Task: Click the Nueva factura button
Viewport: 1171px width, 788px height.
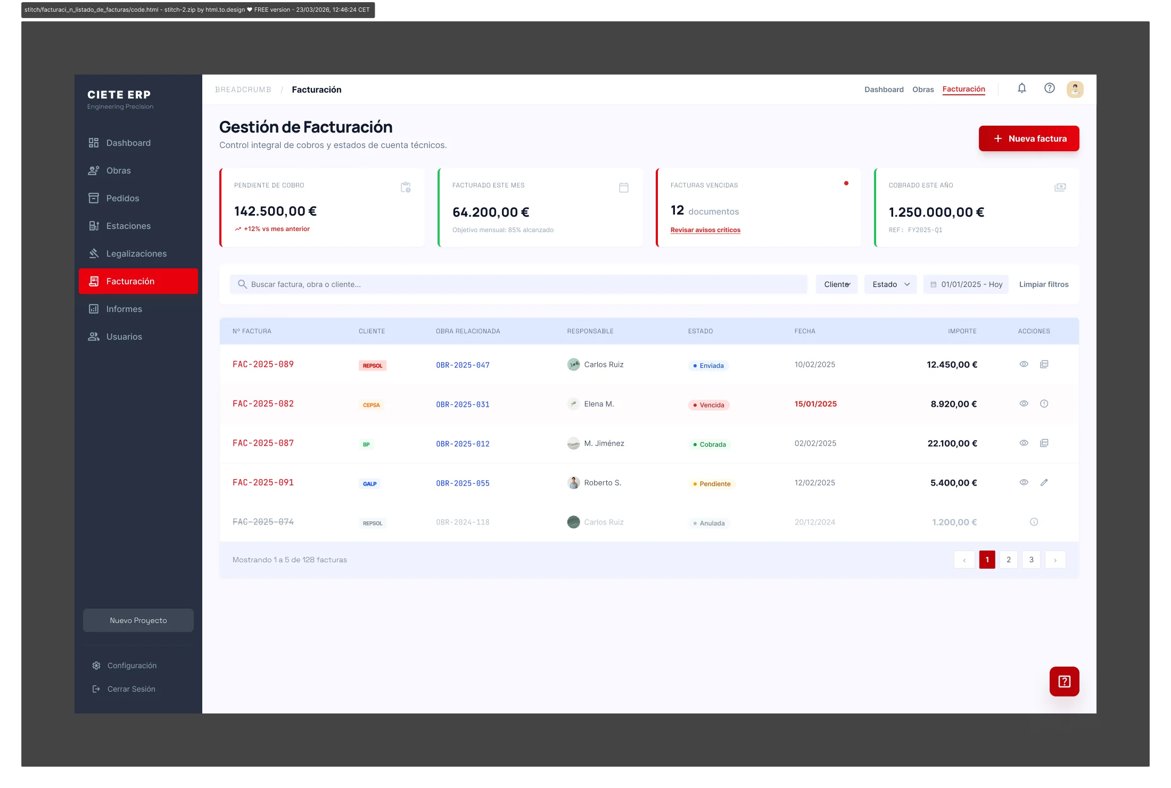Action: coord(1028,138)
